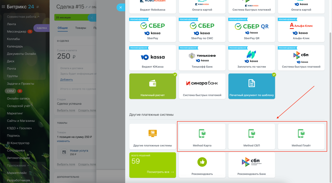Image resolution: width=332 pixels, height=183 pixels.
Task: Open Автоматизация in the sidebar
Action: [x=18, y=158]
